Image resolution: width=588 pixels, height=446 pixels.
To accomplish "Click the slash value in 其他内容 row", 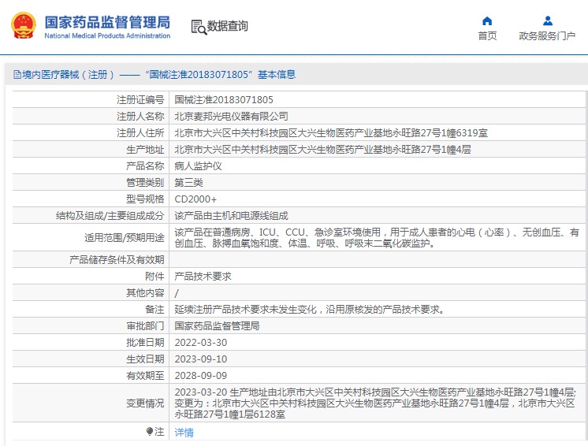I will (x=177, y=293).
